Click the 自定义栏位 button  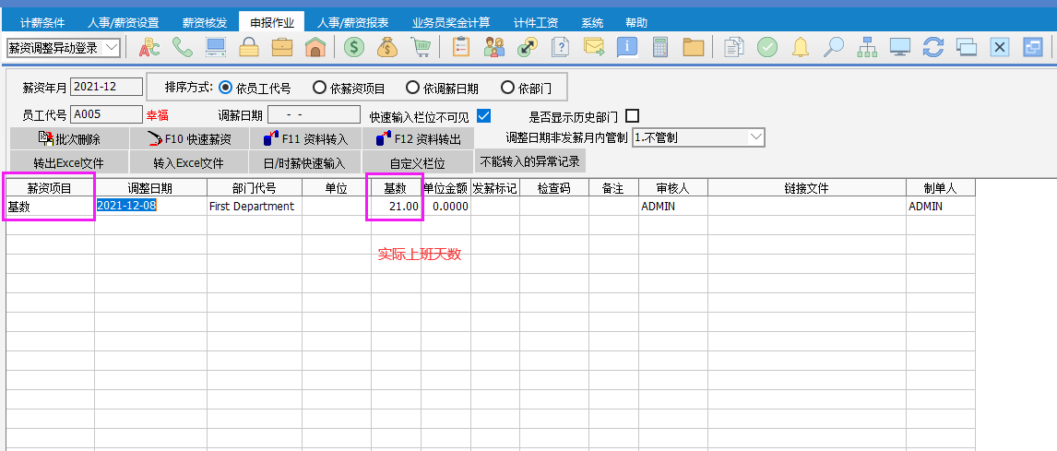click(418, 162)
